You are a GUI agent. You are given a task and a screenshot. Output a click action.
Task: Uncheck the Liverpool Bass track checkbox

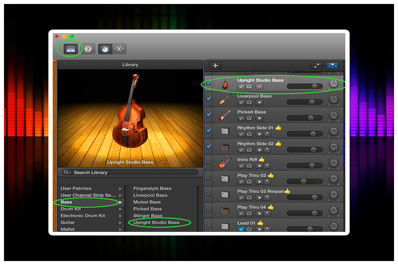click(x=209, y=99)
